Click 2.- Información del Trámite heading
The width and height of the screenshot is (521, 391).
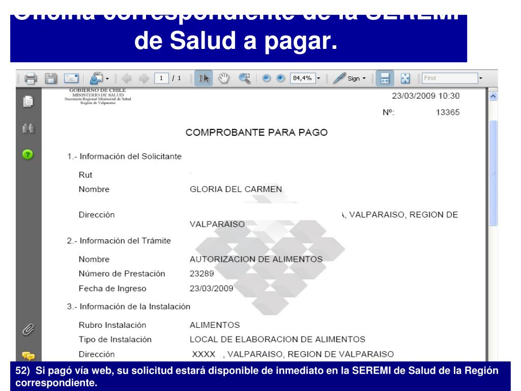(119, 241)
